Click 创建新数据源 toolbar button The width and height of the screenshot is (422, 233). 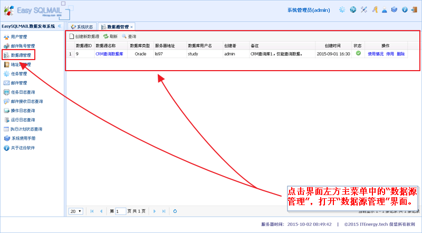click(84, 36)
